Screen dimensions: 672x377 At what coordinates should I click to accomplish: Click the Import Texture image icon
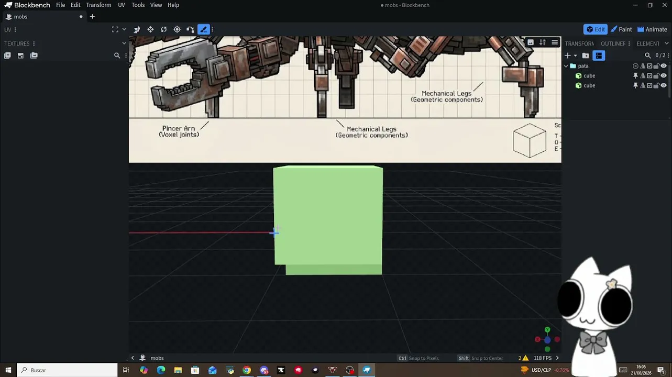pos(20,56)
